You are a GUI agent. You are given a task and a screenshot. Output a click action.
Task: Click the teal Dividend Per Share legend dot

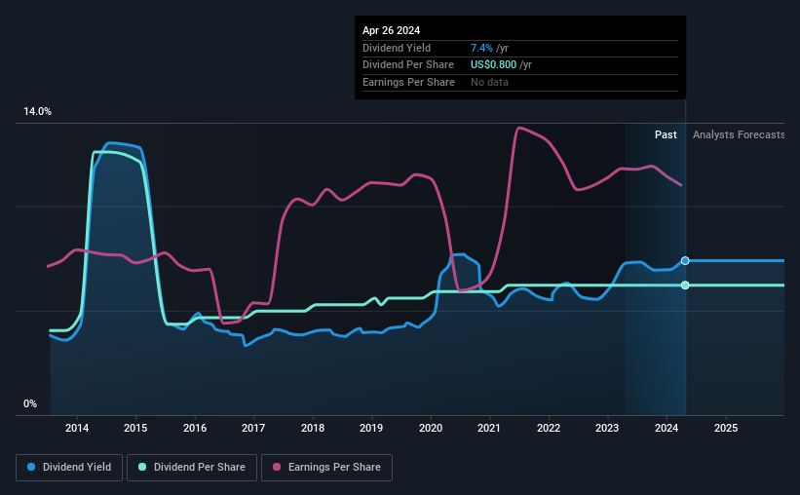pyautogui.click(x=142, y=467)
